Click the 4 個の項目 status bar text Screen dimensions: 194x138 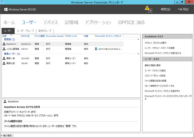coord(6,136)
